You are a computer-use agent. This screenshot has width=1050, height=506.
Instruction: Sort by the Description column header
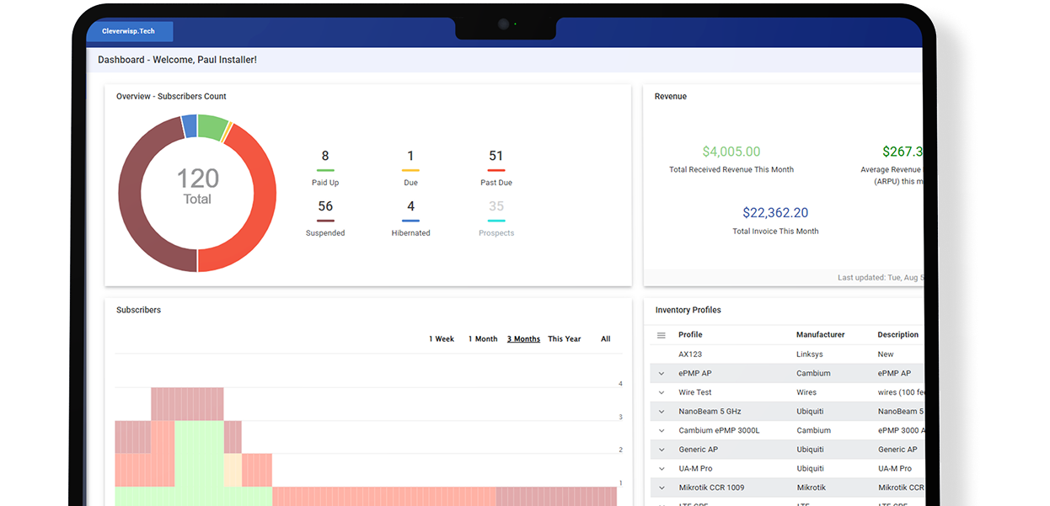(898, 335)
